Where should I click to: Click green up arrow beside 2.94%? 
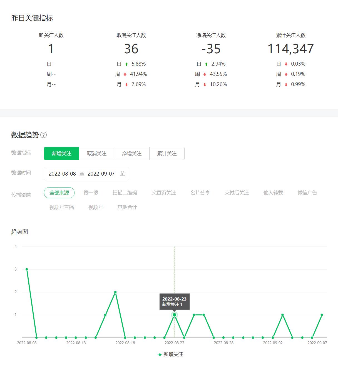point(206,64)
